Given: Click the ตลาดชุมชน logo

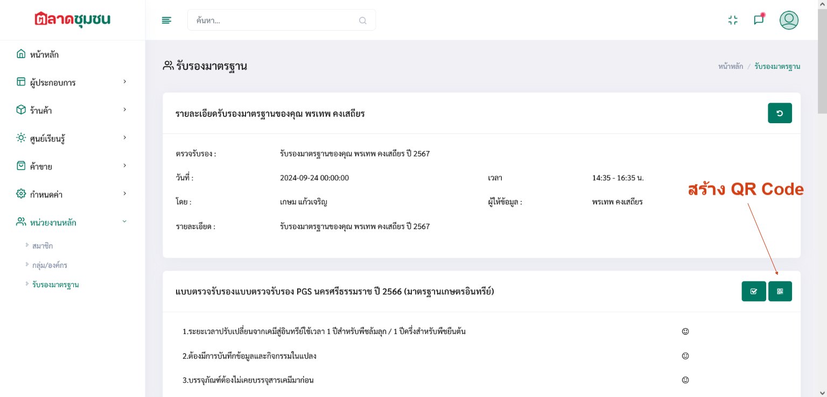Looking at the screenshot, I should point(72,19).
